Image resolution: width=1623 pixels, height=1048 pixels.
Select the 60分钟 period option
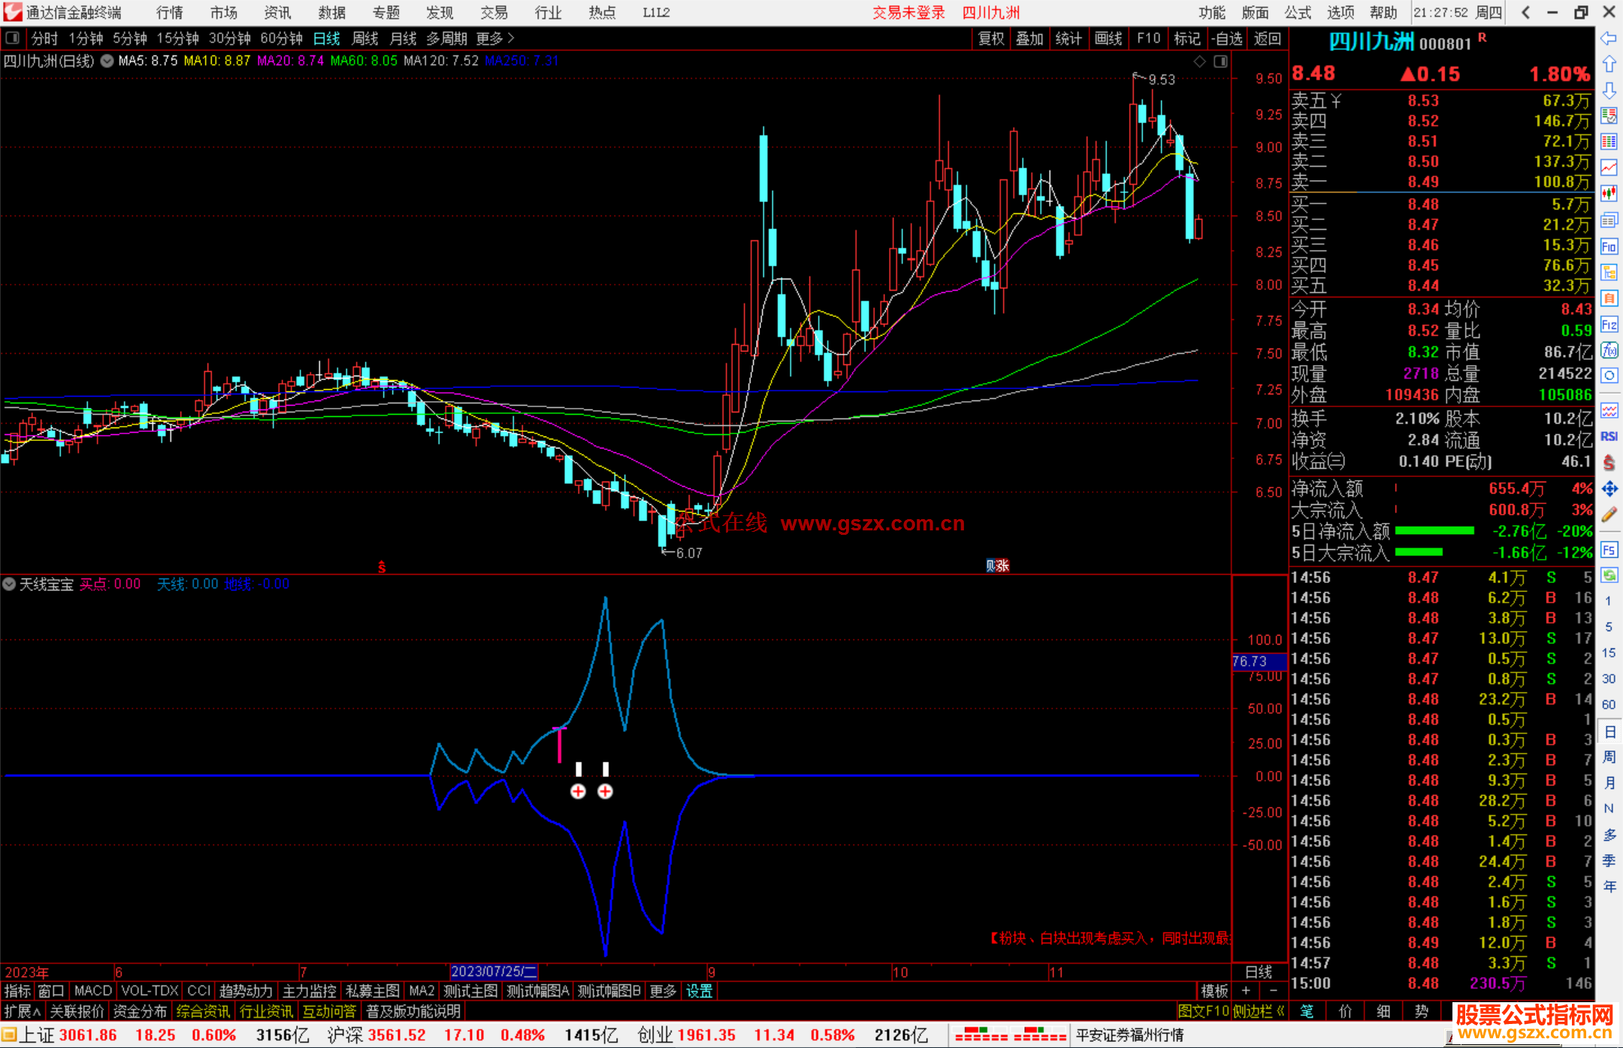click(x=281, y=38)
